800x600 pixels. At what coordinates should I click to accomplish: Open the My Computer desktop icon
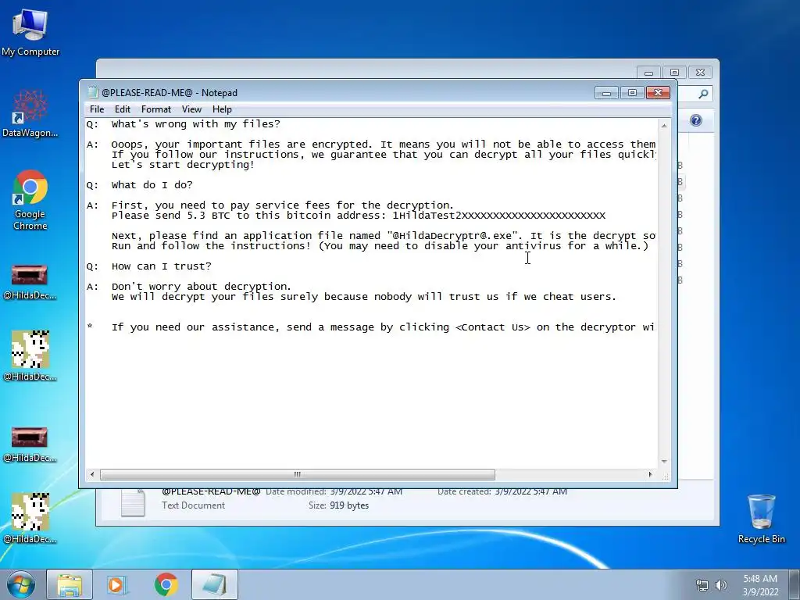click(30, 31)
